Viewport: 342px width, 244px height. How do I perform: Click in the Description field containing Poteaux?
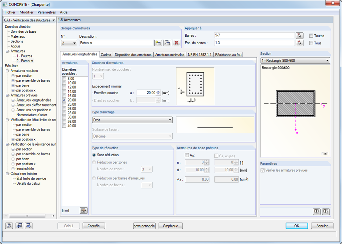click(x=116, y=43)
